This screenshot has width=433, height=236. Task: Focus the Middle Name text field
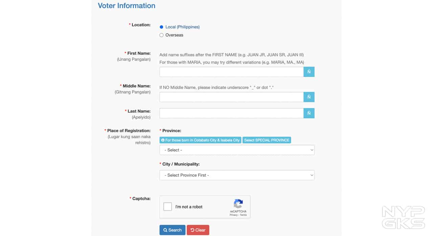pos(231,97)
